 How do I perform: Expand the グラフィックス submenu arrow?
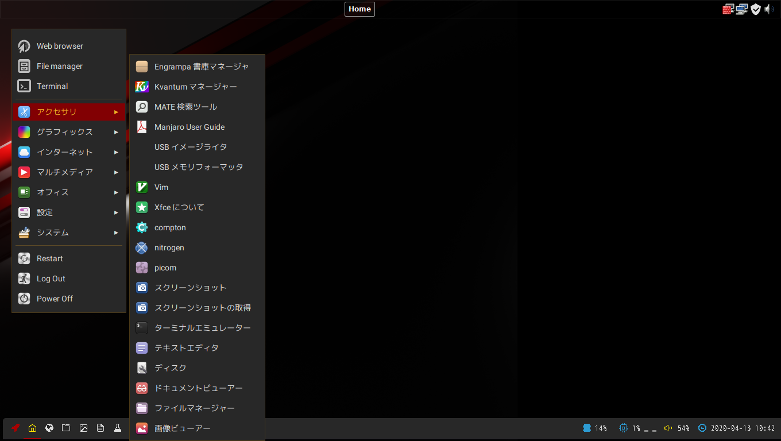pyautogui.click(x=116, y=132)
